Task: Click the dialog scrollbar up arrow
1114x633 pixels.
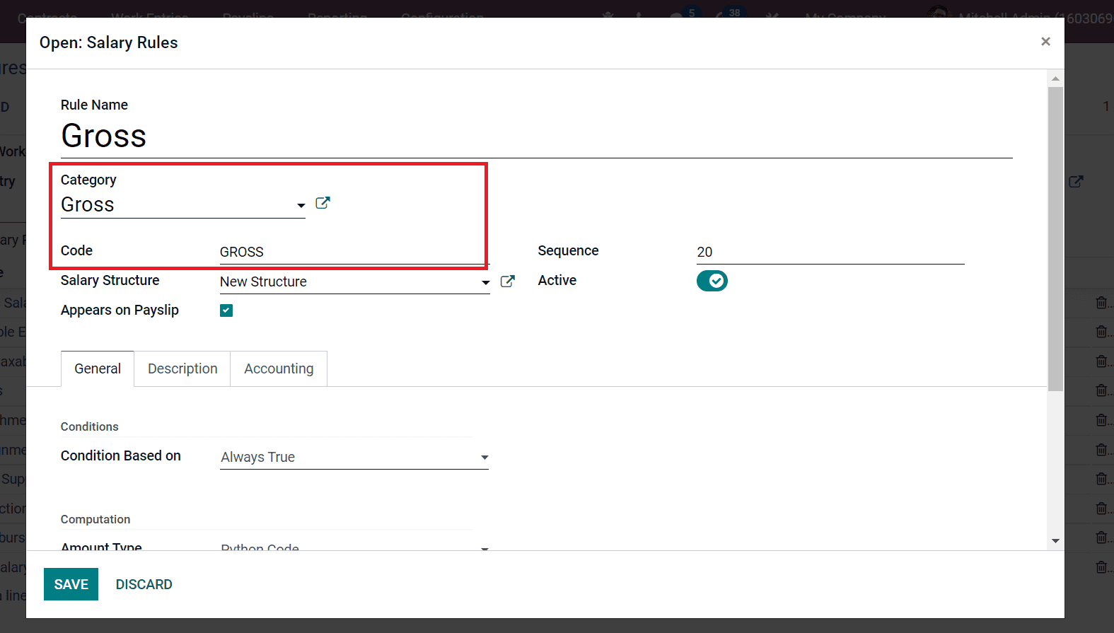Action: point(1055,79)
